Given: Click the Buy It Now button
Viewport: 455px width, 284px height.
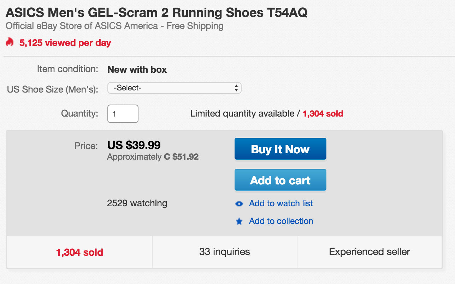Looking at the screenshot, I should click(x=280, y=149).
